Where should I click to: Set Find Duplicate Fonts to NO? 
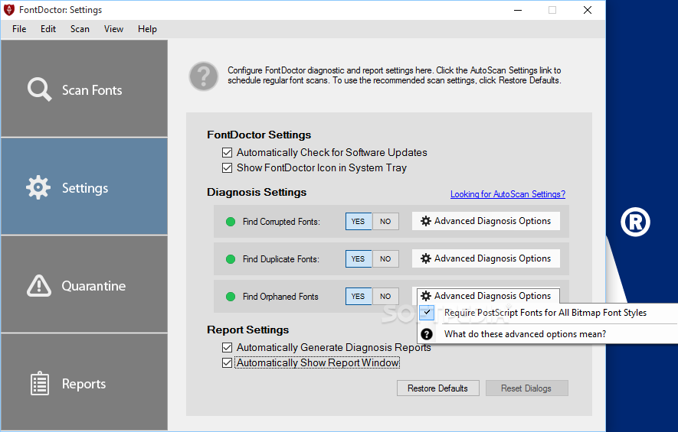(x=385, y=259)
